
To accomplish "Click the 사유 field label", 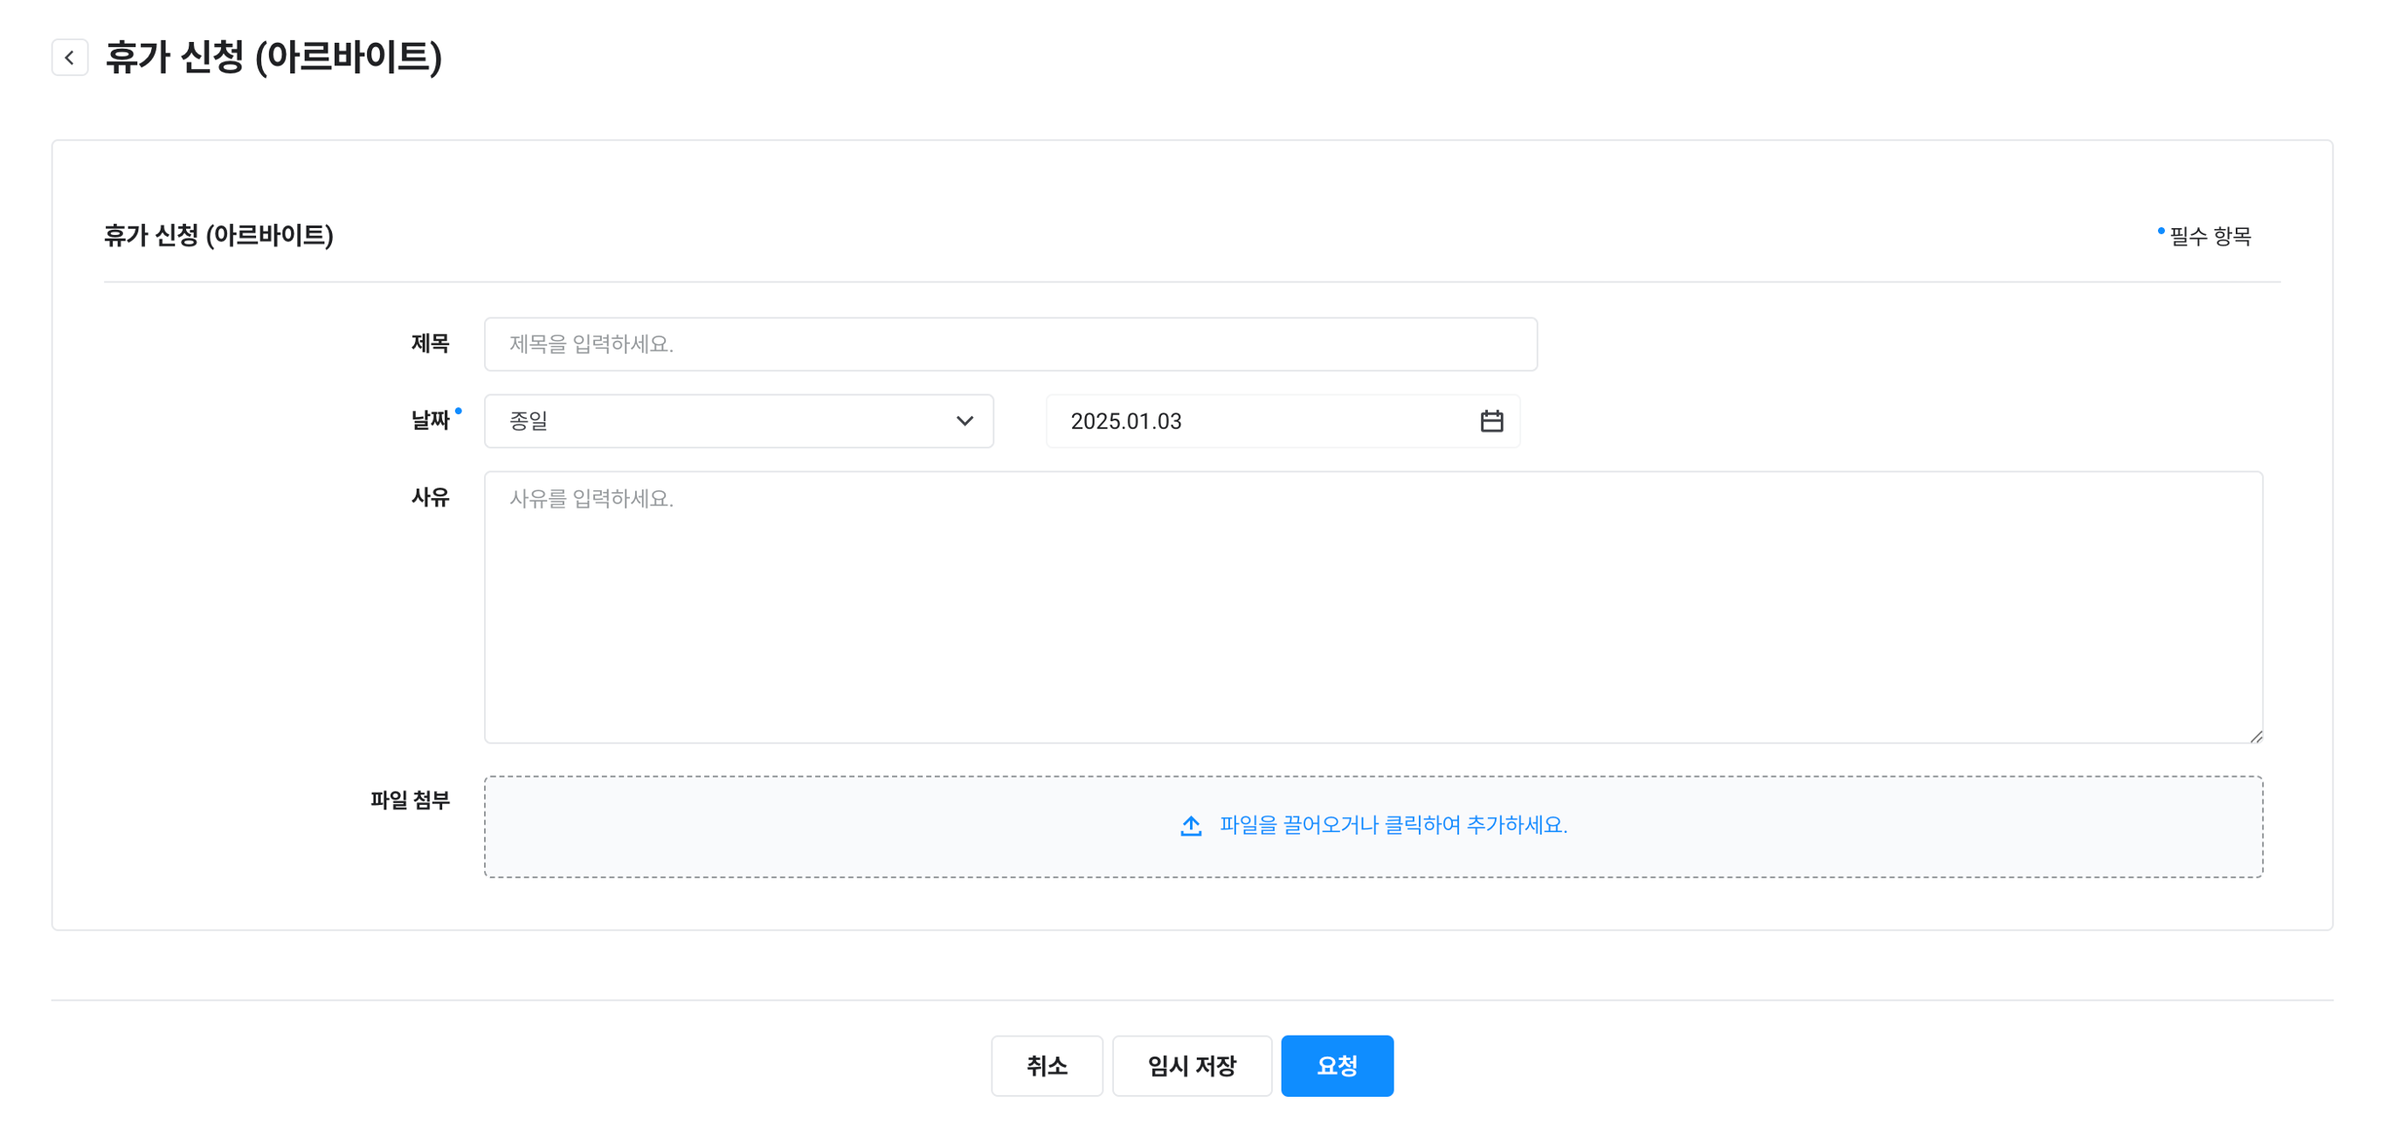I will click(x=430, y=497).
